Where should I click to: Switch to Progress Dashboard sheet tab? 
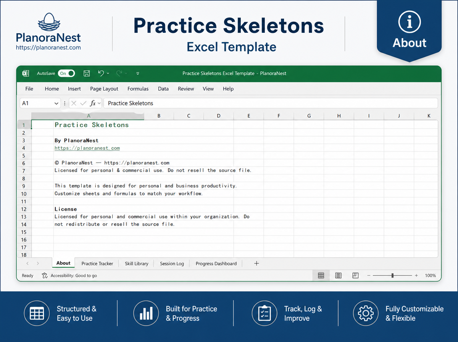(x=216, y=263)
